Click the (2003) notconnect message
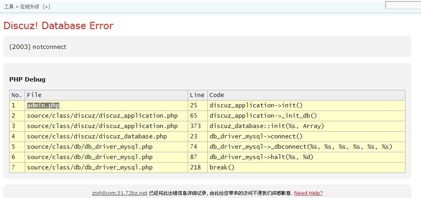Screen dimensions: 421x198 (37, 47)
